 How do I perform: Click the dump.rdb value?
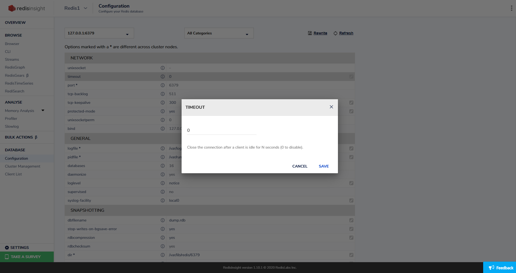177,220
